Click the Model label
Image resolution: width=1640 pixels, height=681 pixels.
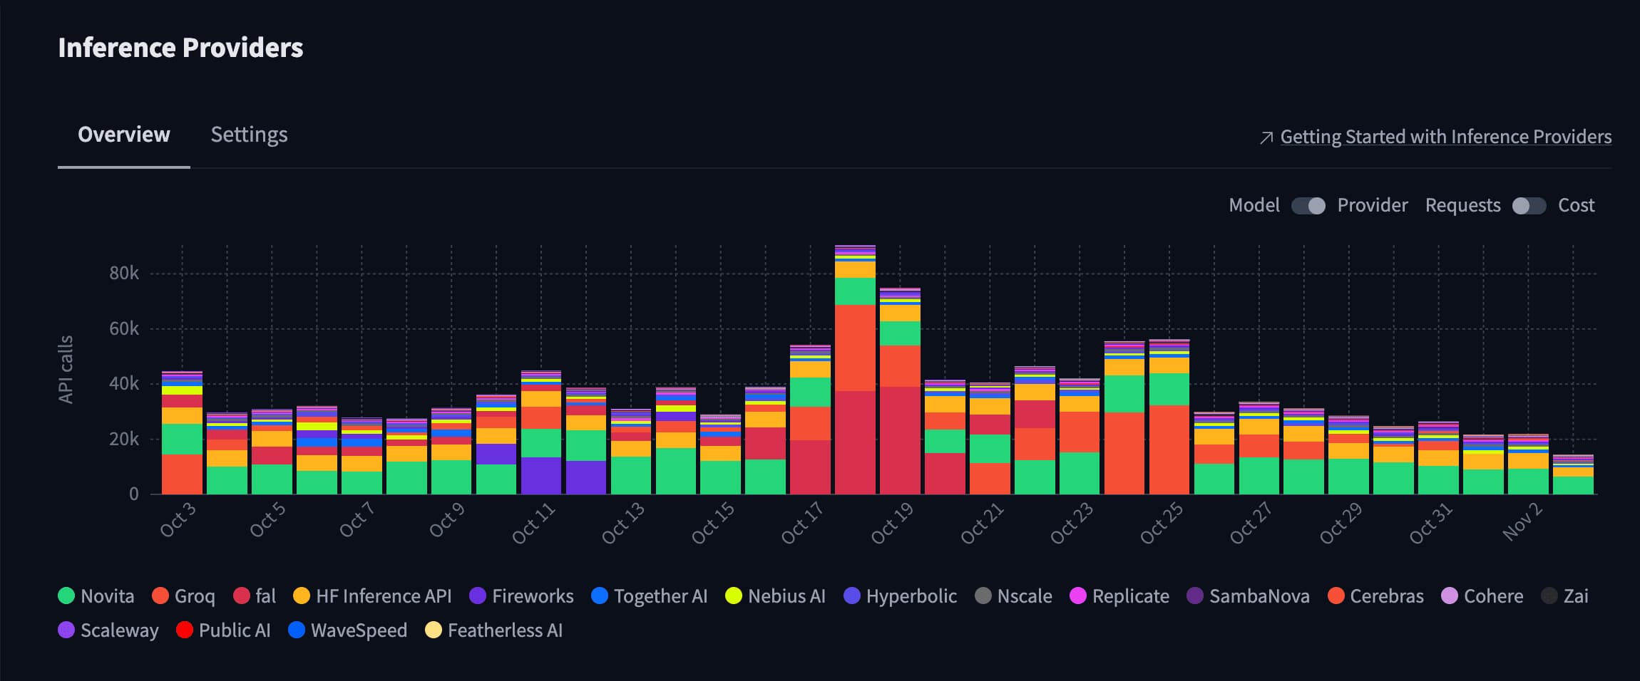coord(1254,205)
